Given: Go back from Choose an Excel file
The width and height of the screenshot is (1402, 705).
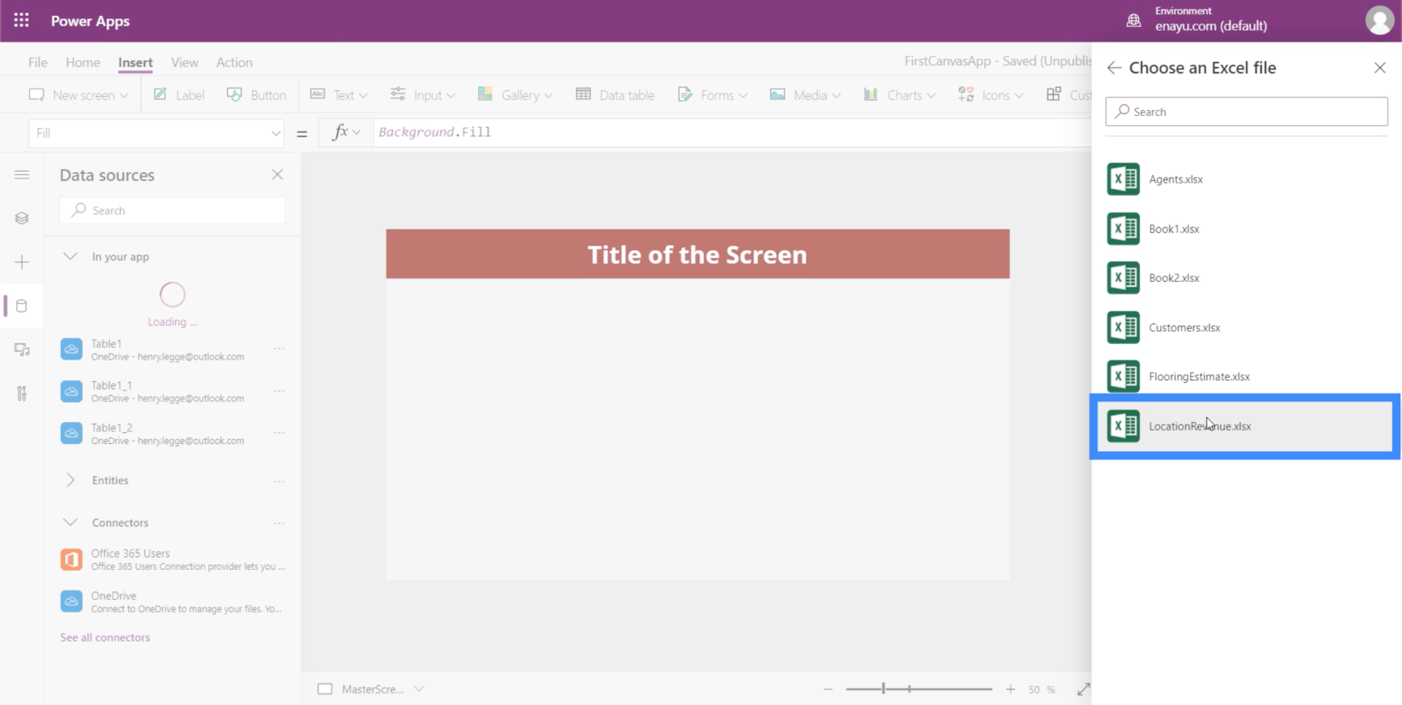Looking at the screenshot, I should [x=1114, y=68].
